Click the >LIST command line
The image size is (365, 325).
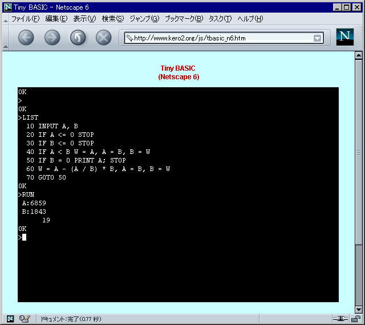[x=29, y=117]
